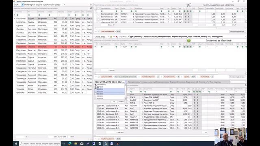Click Преподаватель filter icon in top grid filter row
This screenshot has height=146, width=260.
pos(102,11)
